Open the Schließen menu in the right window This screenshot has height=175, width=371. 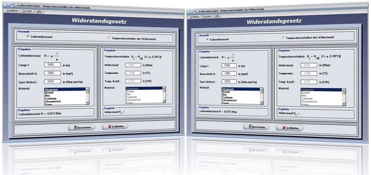194,16
